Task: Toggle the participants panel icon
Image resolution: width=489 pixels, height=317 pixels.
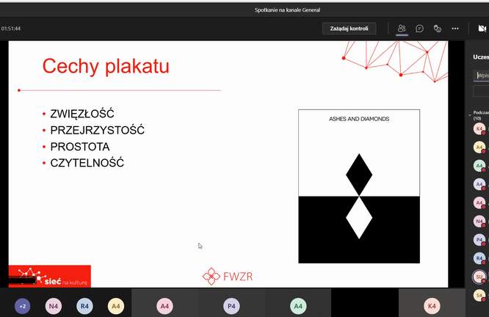Action: (x=402, y=29)
